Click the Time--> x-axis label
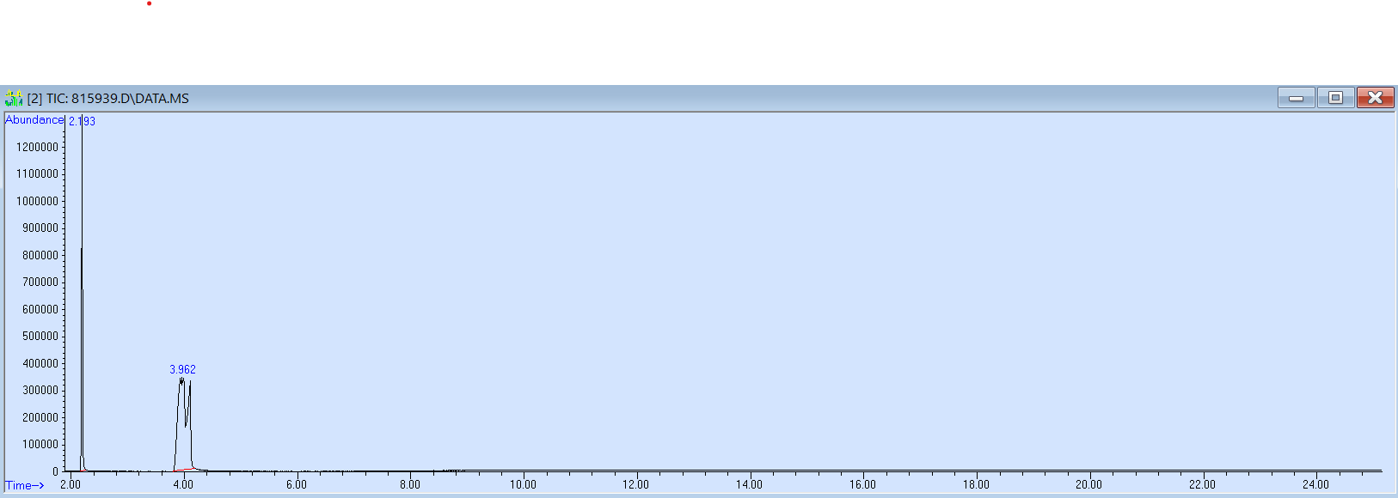 24,485
